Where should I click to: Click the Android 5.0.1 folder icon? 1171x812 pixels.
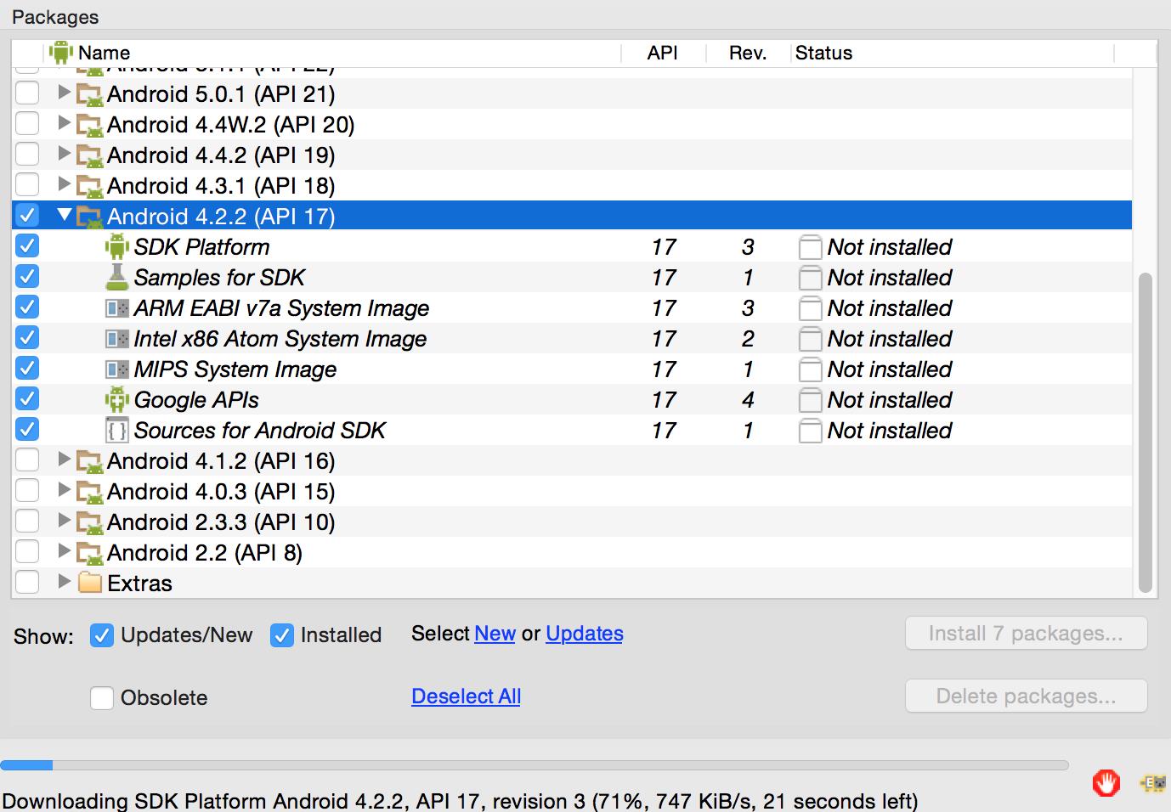coord(89,94)
